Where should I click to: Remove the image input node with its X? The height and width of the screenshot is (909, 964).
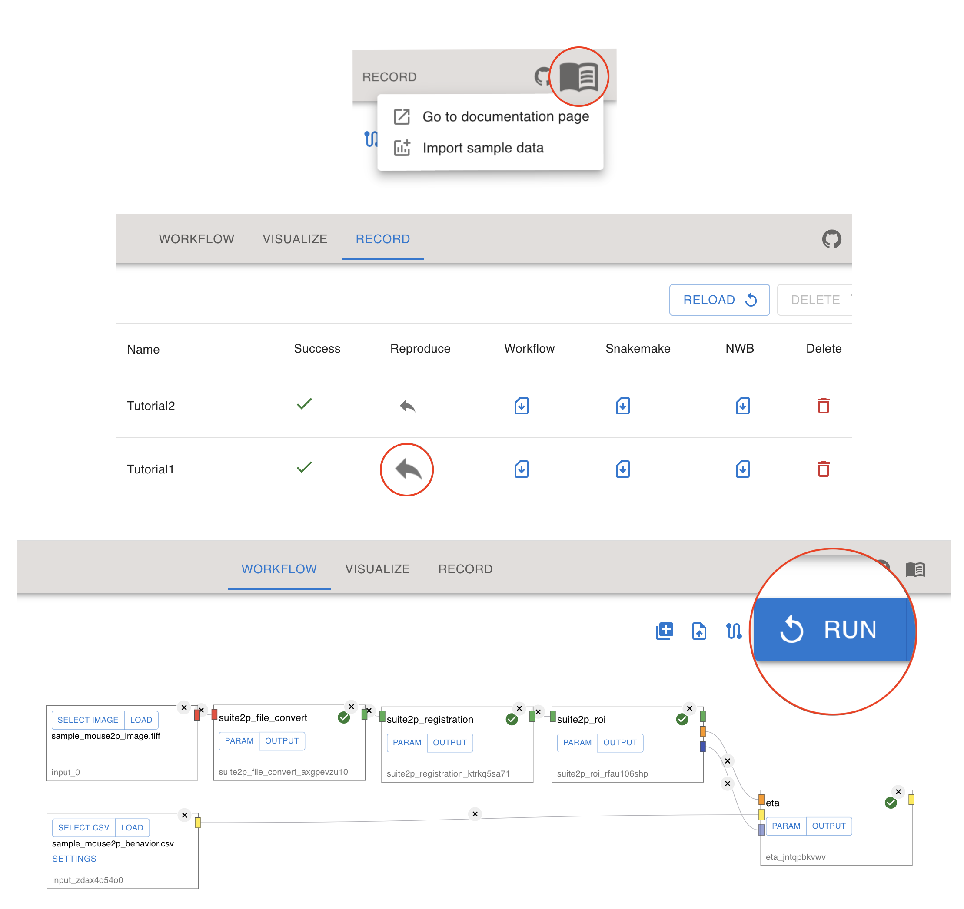click(x=184, y=708)
